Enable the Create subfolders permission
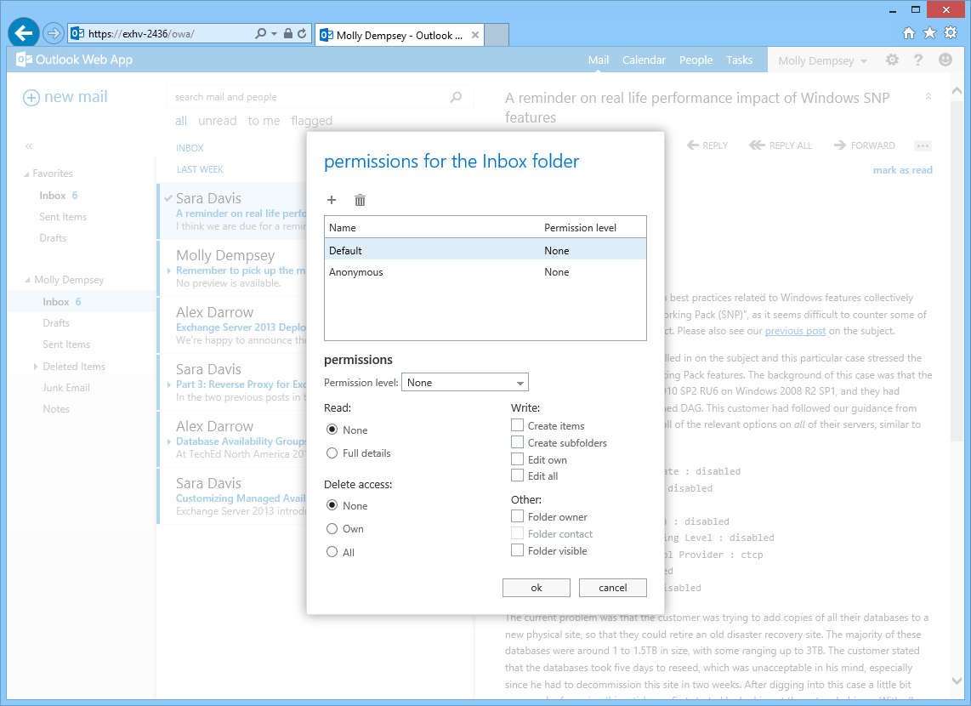This screenshot has width=971, height=706. (517, 442)
